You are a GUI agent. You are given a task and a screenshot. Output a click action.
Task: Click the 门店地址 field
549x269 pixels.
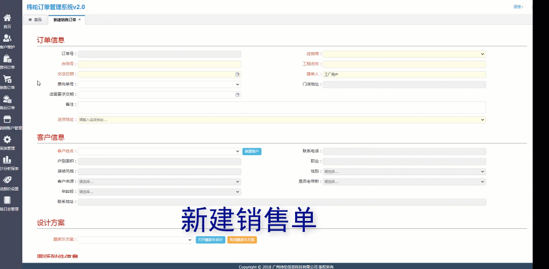(404, 84)
